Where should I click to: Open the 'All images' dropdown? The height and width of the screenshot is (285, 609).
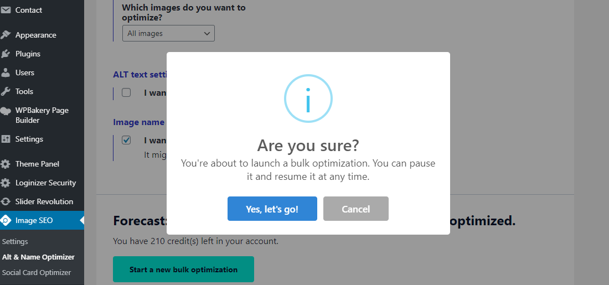[168, 33]
